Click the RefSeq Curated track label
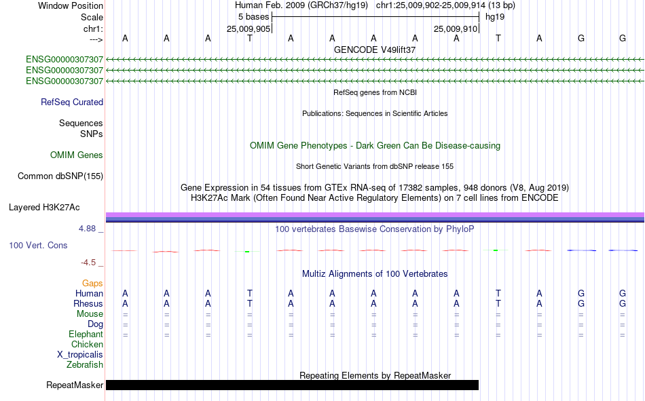Image resolution: width=645 pixels, height=401 pixels. tap(72, 102)
